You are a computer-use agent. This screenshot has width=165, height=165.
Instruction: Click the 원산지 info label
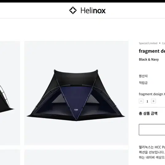pos(143,76)
